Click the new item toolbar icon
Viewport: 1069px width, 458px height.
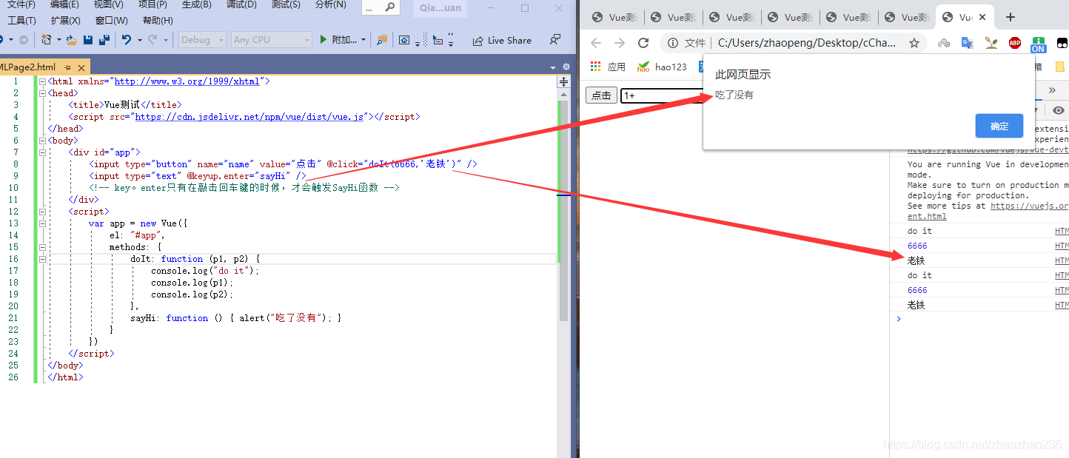pos(47,40)
